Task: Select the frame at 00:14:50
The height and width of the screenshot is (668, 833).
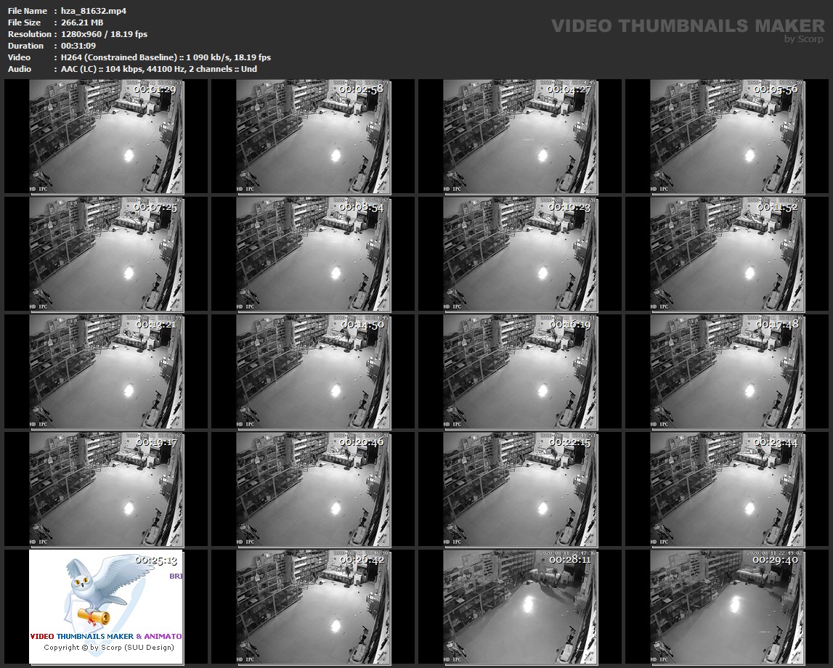Action: pyautogui.click(x=313, y=372)
